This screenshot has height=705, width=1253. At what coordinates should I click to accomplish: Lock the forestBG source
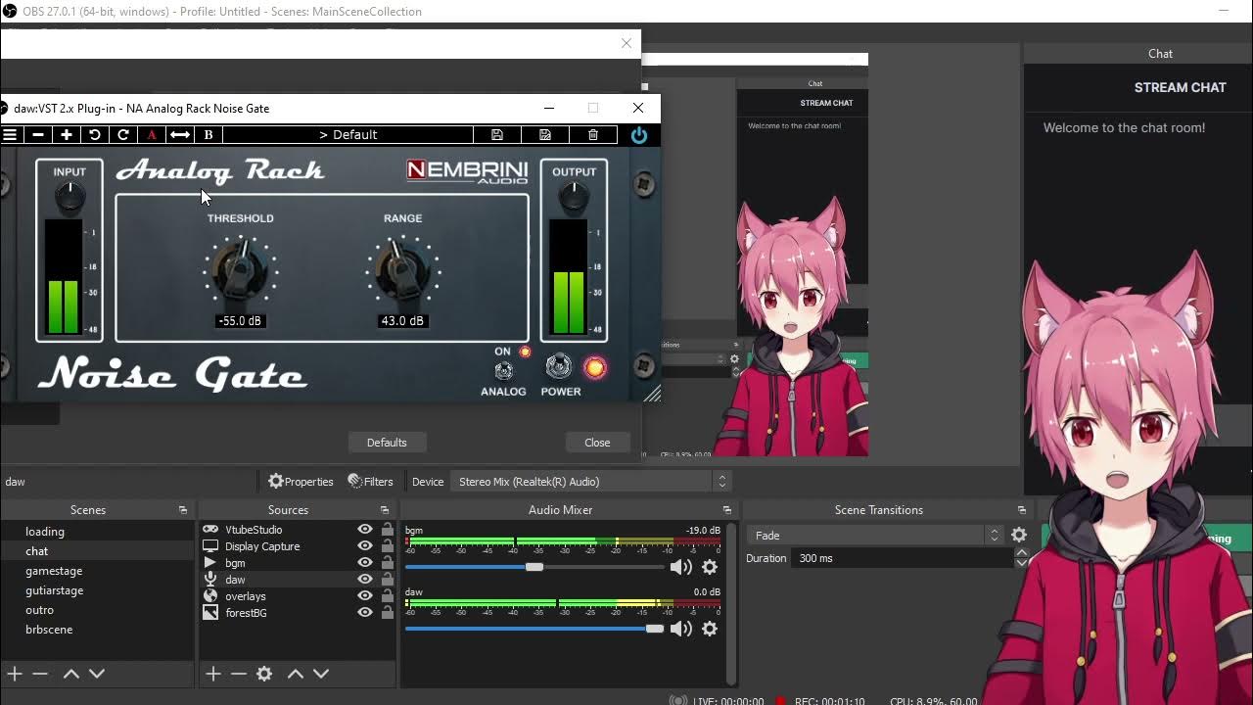click(x=387, y=613)
